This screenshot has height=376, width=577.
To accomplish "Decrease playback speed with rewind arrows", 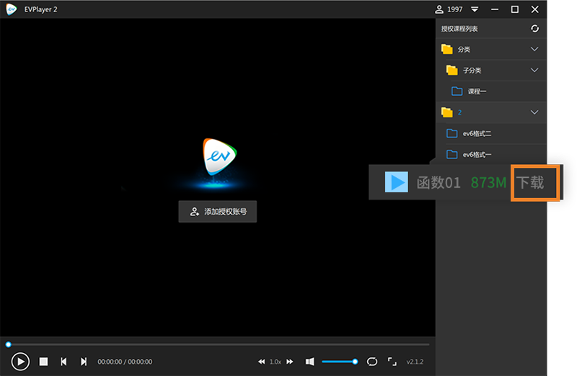I will (261, 362).
